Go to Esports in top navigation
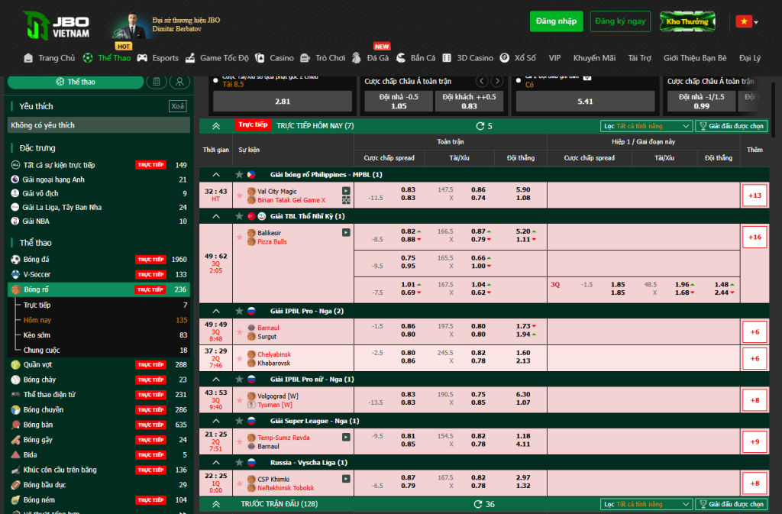 point(158,58)
